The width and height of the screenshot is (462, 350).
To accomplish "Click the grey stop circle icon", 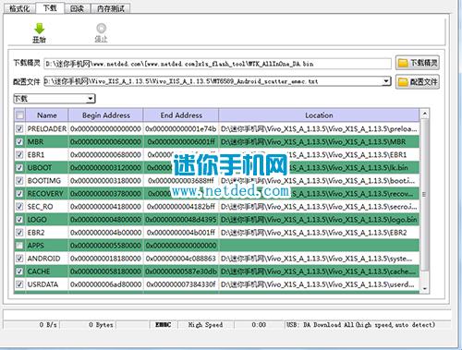I will [102, 29].
